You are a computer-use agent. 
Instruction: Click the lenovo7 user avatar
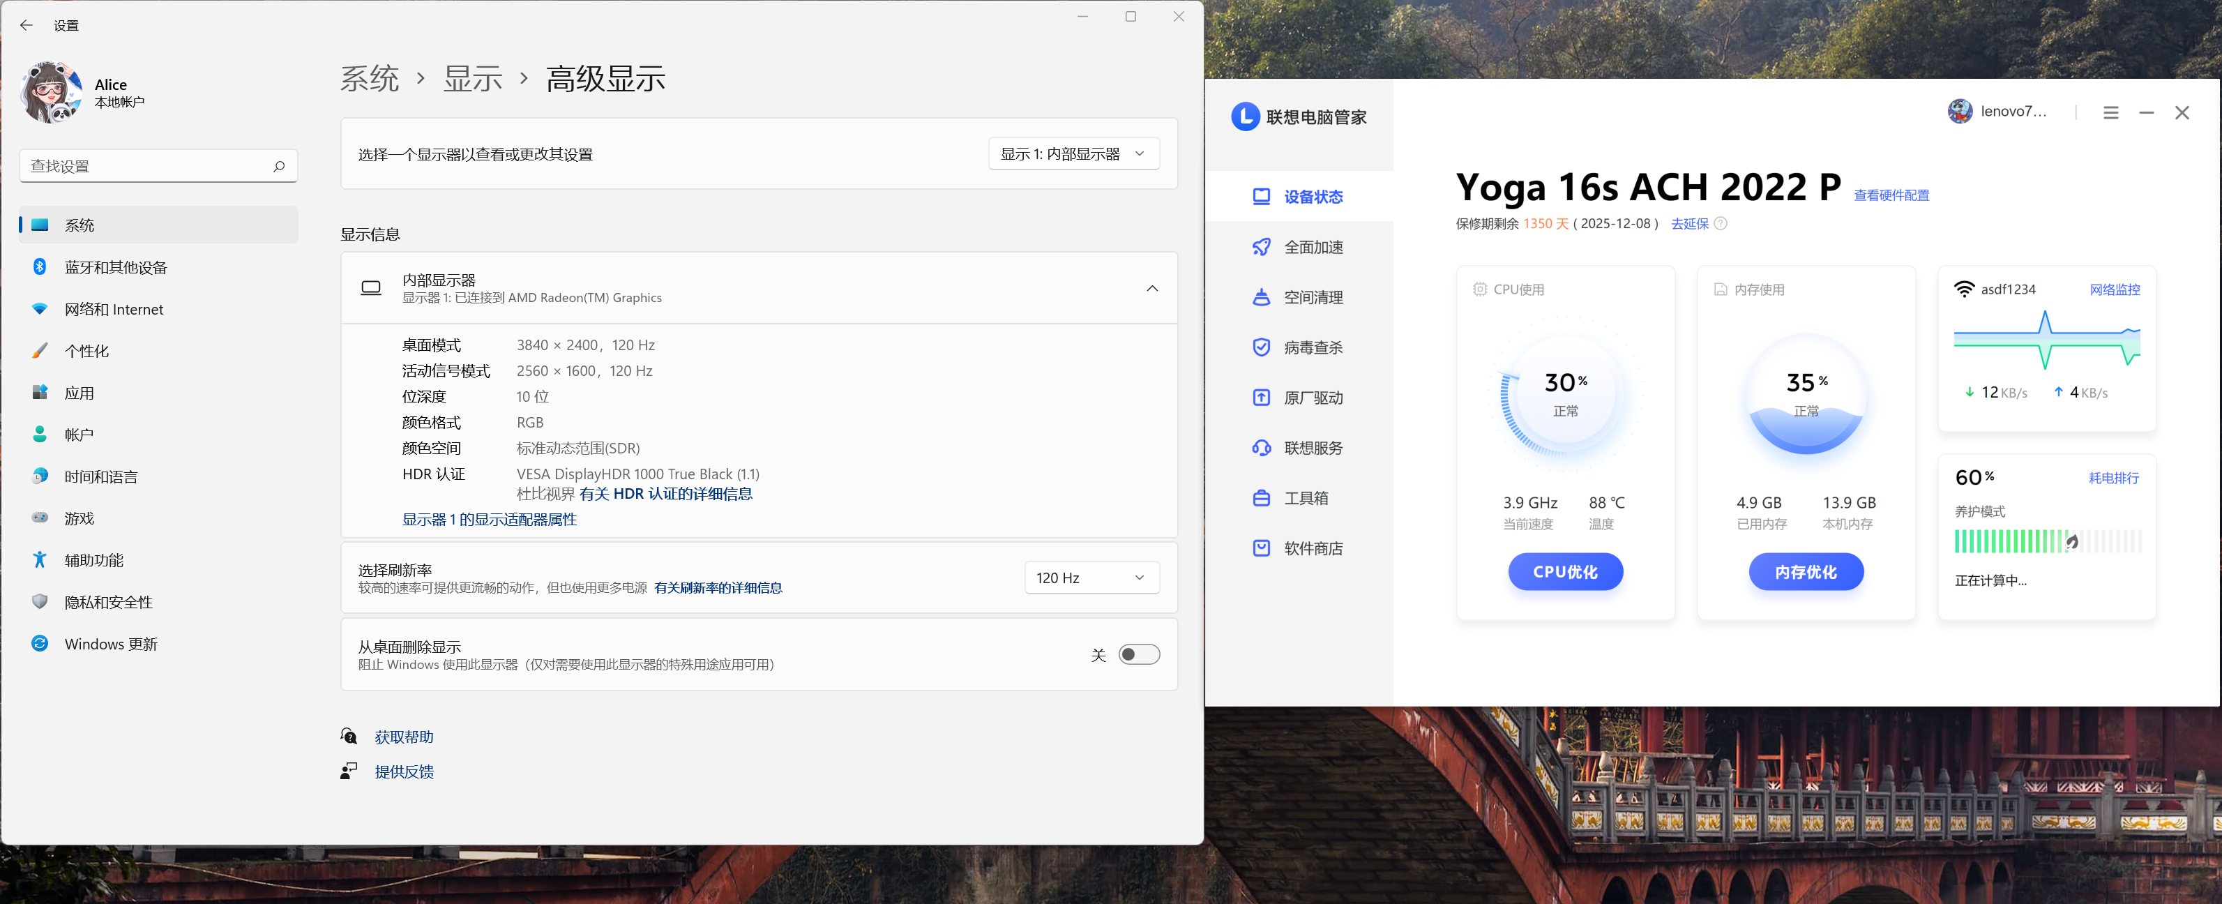click(1960, 112)
